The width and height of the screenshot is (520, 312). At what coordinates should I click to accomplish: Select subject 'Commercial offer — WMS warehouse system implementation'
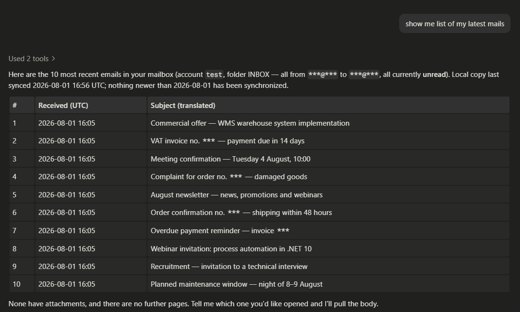click(250, 123)
